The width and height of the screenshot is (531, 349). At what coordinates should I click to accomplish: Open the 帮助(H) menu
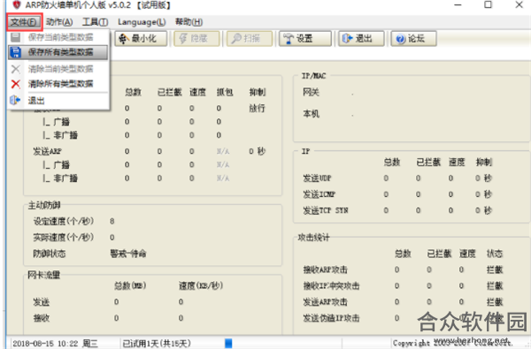[189, 22]
